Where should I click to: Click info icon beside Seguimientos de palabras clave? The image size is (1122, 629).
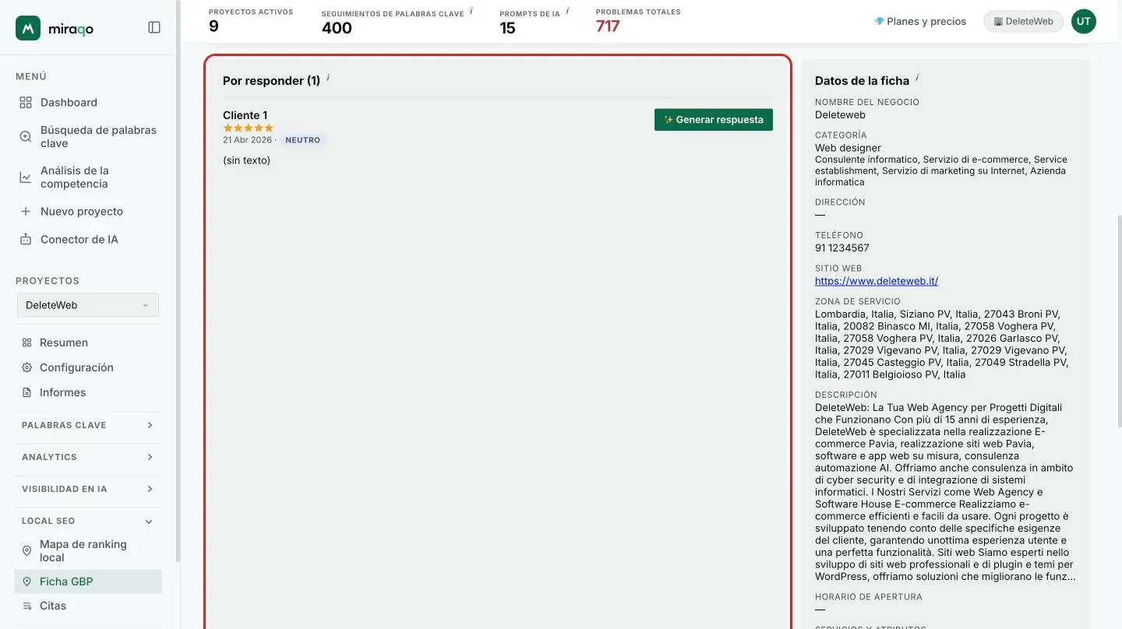[x=471, y=12]
